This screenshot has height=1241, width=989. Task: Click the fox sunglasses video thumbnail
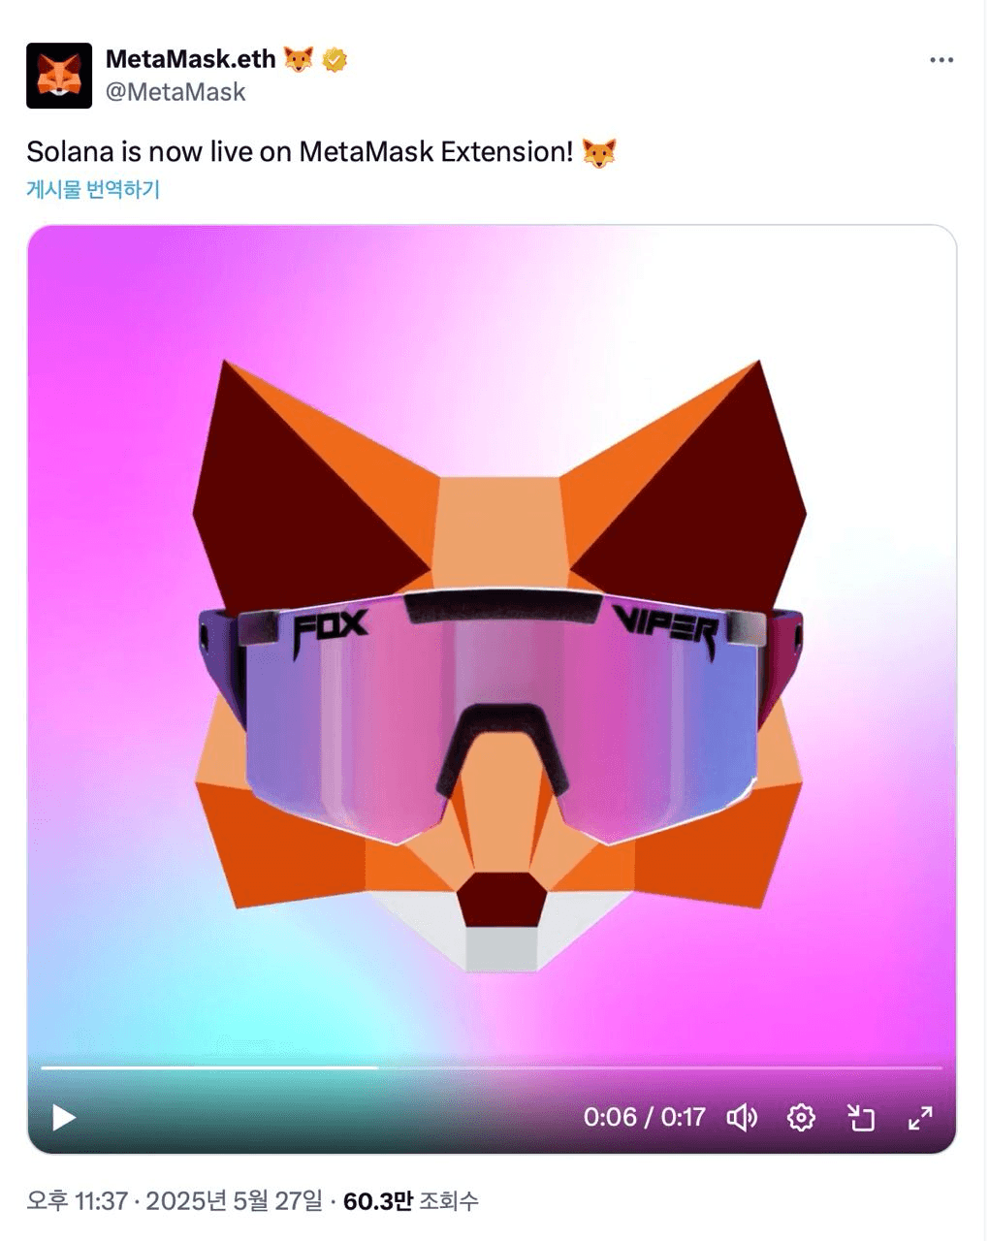click(x=492, y=640)
